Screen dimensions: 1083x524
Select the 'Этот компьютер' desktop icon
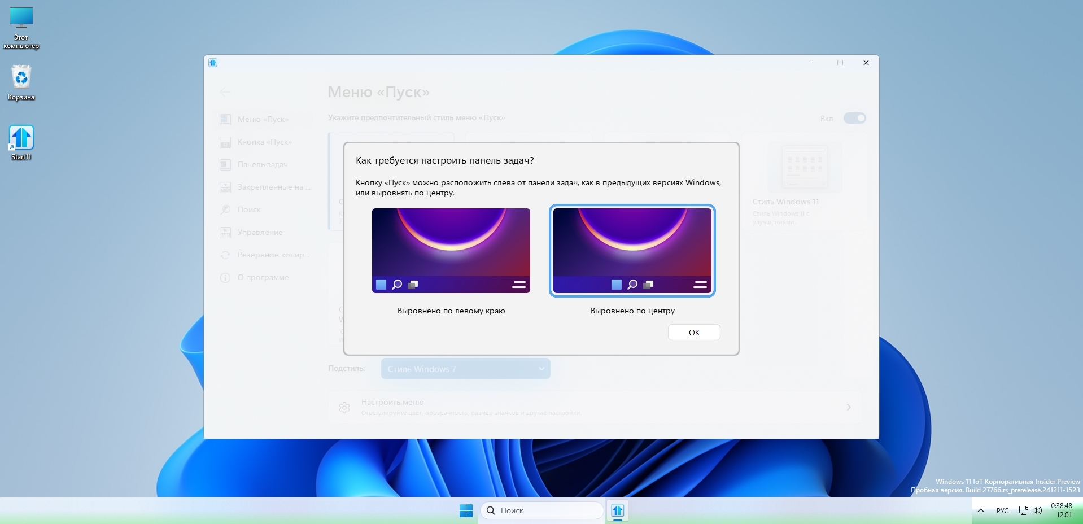(x=21, y=29)
